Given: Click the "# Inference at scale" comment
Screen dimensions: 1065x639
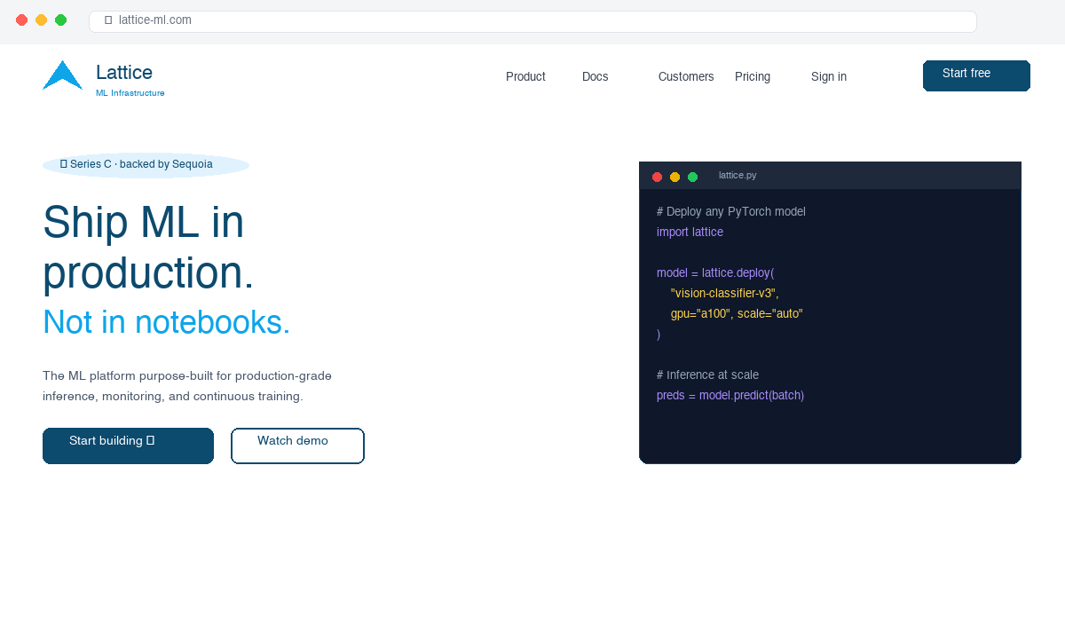Looking at the screenshot, I should [707, 375].
